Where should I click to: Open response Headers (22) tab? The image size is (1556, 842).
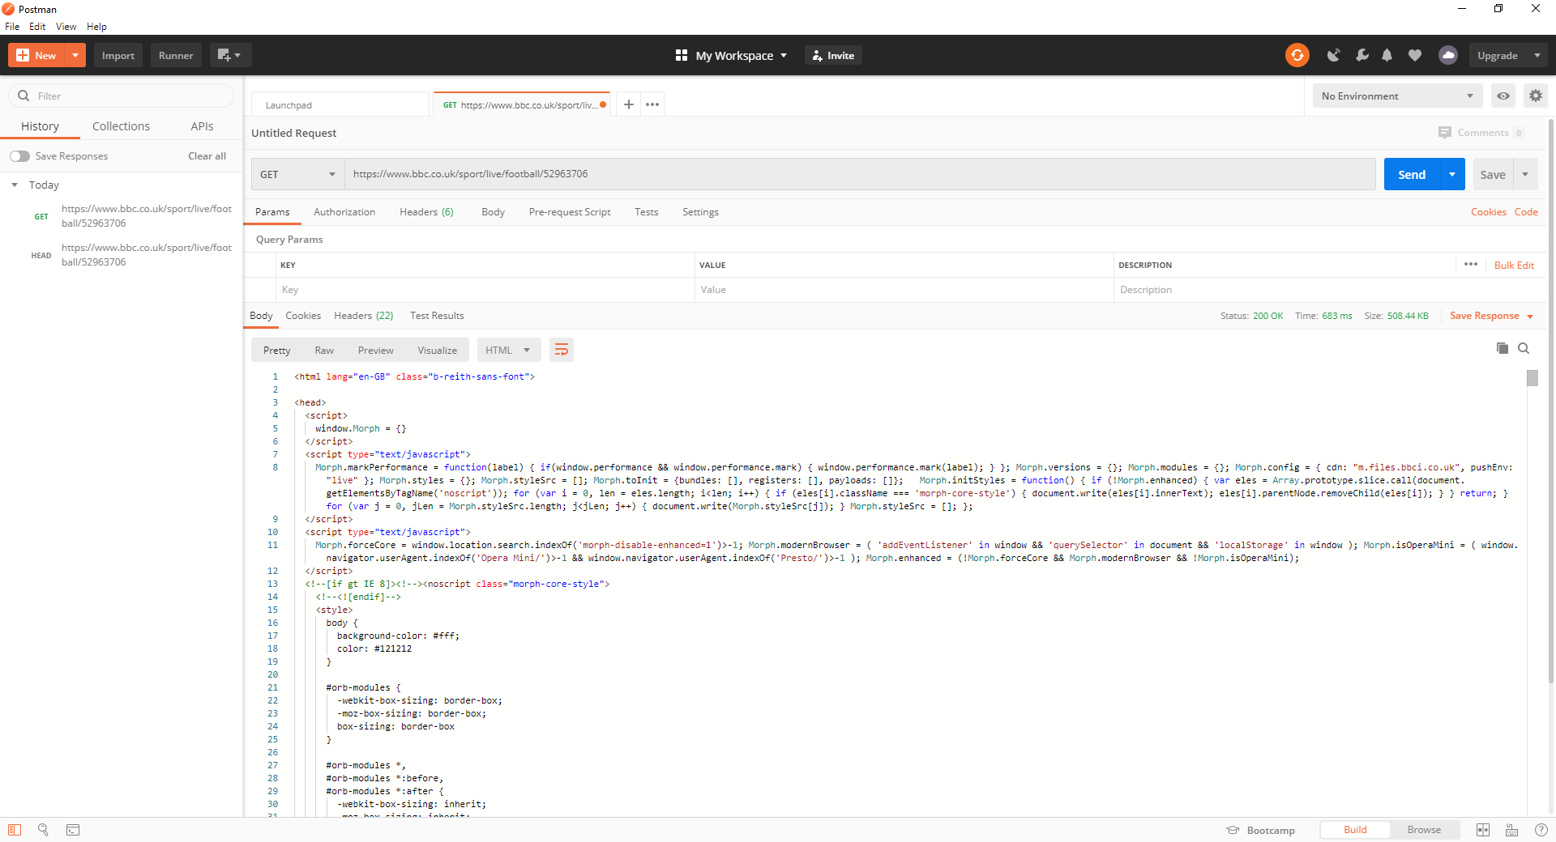(363, 316)
